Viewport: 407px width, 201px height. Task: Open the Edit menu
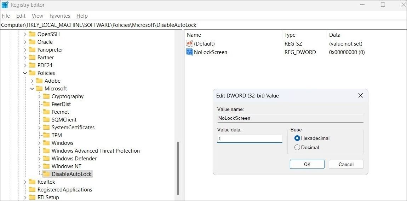[21, 16]
